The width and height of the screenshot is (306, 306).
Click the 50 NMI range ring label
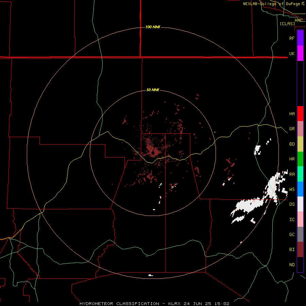153,90
